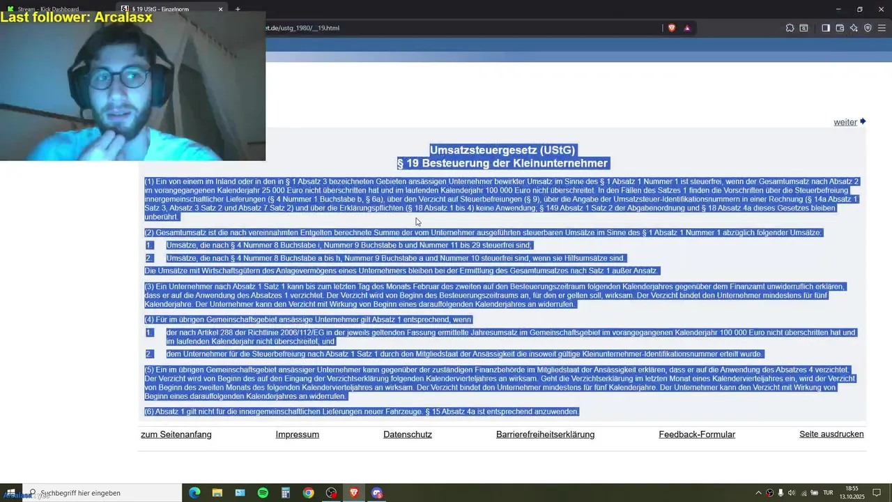Open the Barrierefreiheitserklärung link
The image size is (892, 502).
point(545,434)
